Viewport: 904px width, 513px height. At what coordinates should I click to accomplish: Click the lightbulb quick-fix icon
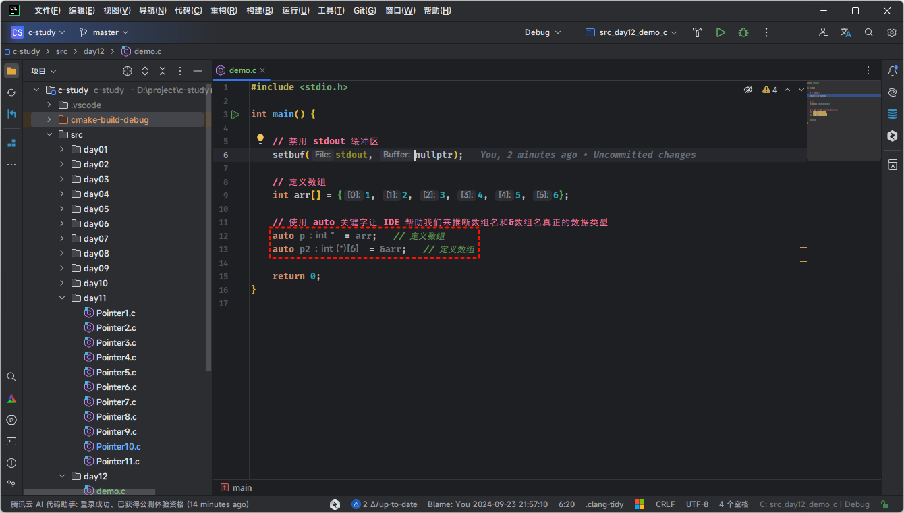click(x=260, y=139)
